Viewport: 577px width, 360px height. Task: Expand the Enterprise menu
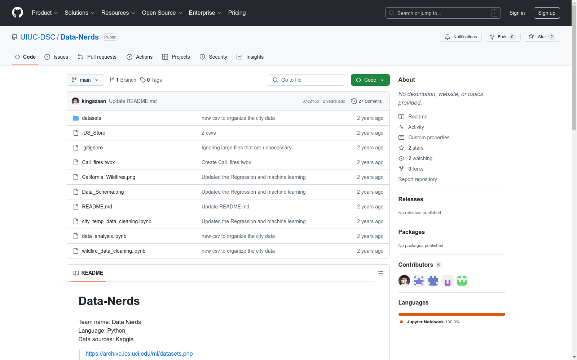pos(205,13)
